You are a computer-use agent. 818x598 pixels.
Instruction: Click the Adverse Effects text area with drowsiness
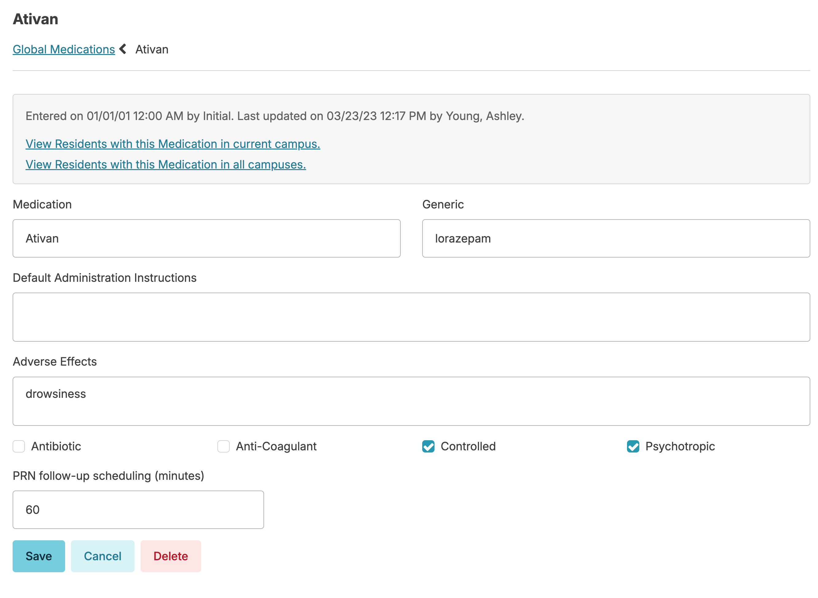coord(411,401)
